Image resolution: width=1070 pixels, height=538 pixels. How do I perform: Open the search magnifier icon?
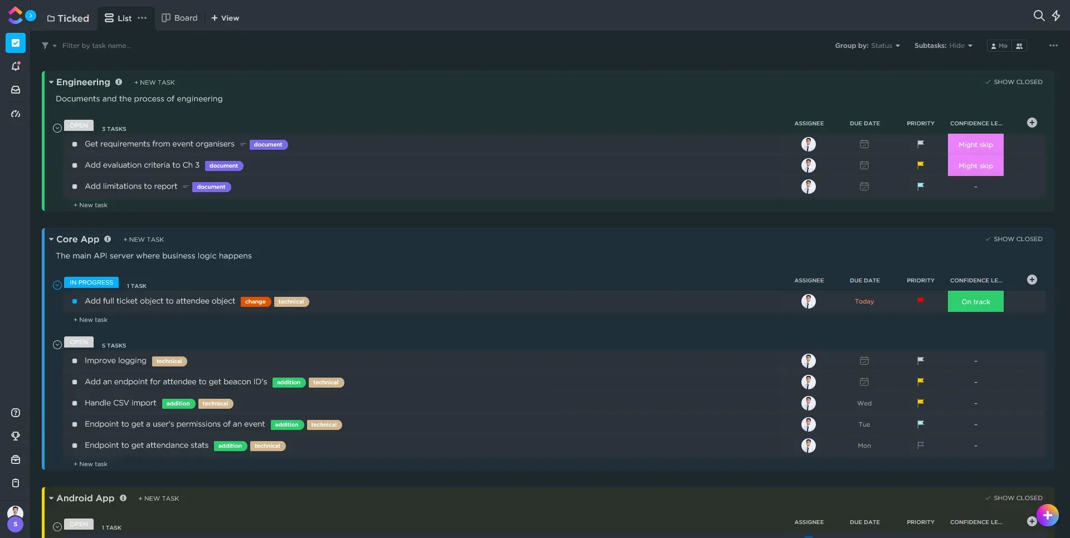1039,16
